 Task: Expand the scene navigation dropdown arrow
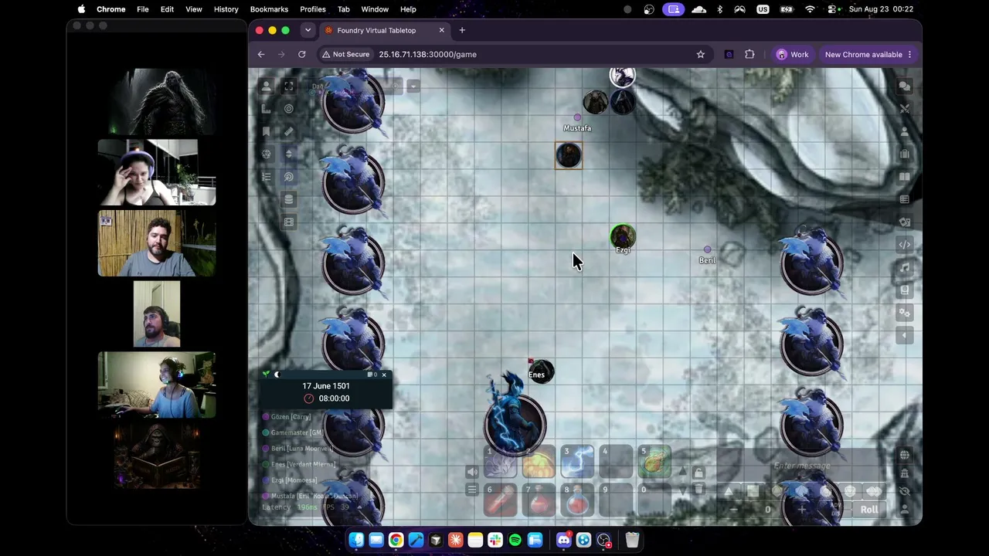tap(413, 86)
